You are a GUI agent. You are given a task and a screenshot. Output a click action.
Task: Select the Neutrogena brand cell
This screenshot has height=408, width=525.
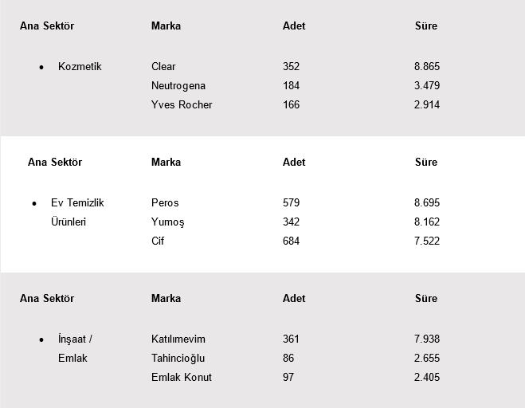(x=178, y=85)
